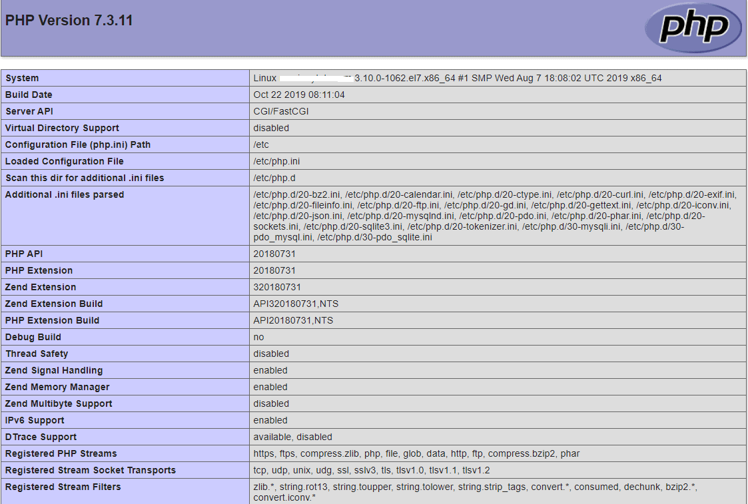
Task: Select the disabled value for Thread Safety
Action: pos(271,354)
